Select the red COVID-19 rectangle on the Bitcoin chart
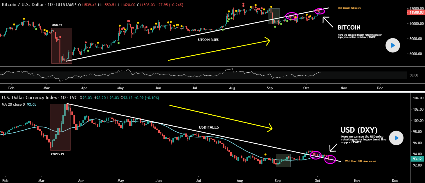425x183 pixels. click(62, 45)
